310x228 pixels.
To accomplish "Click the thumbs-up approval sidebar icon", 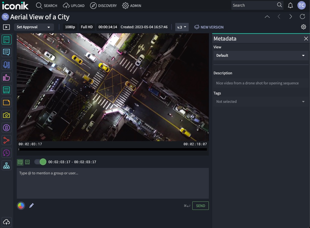I will pyautogui.click(x=6, y=77).
